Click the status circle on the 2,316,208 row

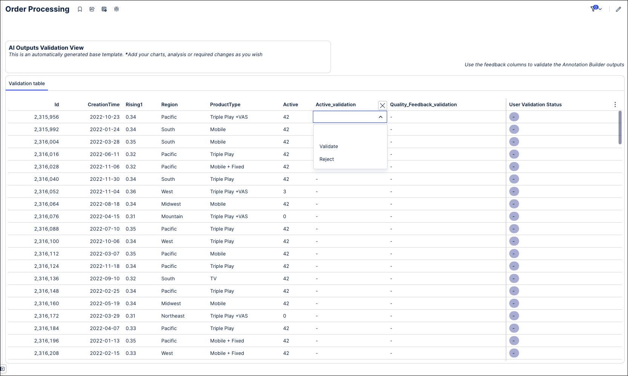pyautogui.click(x=514, y=353)
